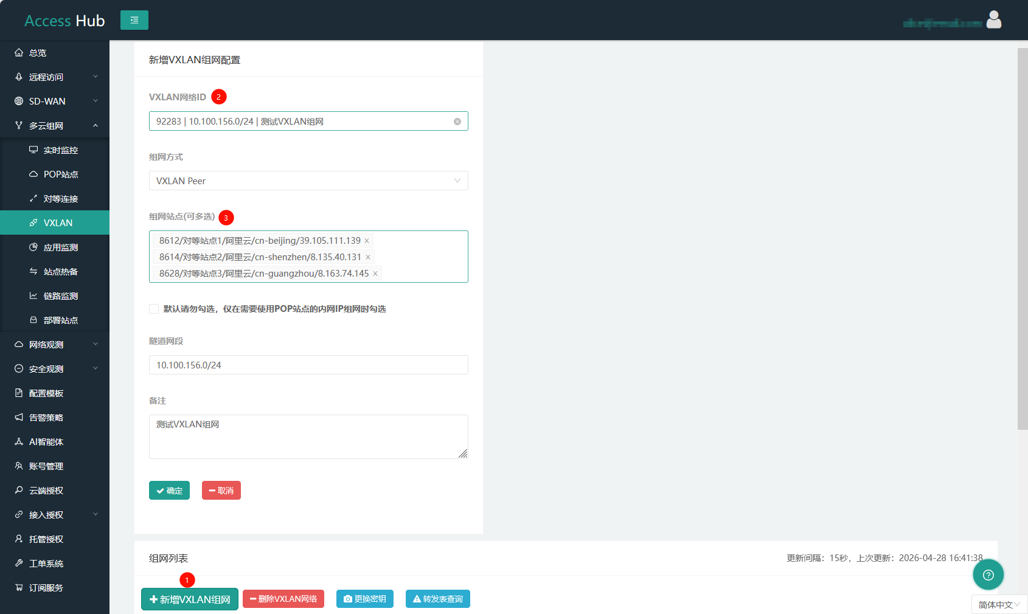Remove the 8612 cn-beijing site tag
Viewport: 1028px width, 614px height.
367,241
